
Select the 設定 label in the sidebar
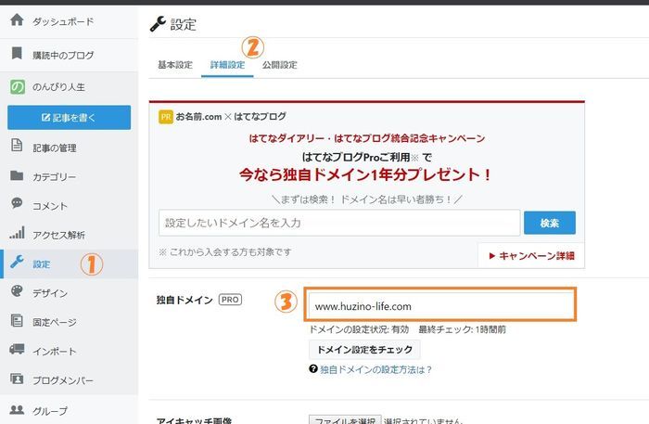tap(42, 264)
